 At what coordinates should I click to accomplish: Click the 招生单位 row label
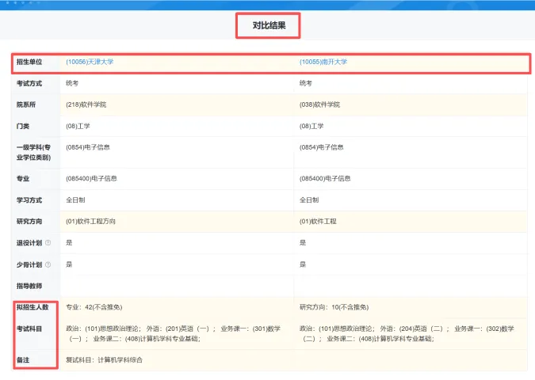point(29,62)
